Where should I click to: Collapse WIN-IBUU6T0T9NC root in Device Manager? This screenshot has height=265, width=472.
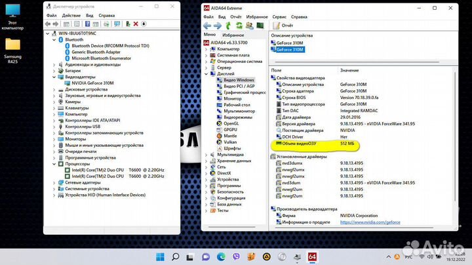(x=48, y=33)
